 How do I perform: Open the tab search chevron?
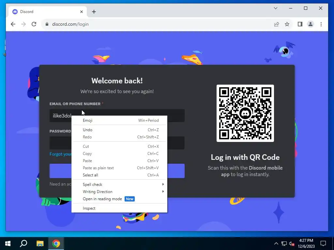pyautogui.click(x=276, y=8)
